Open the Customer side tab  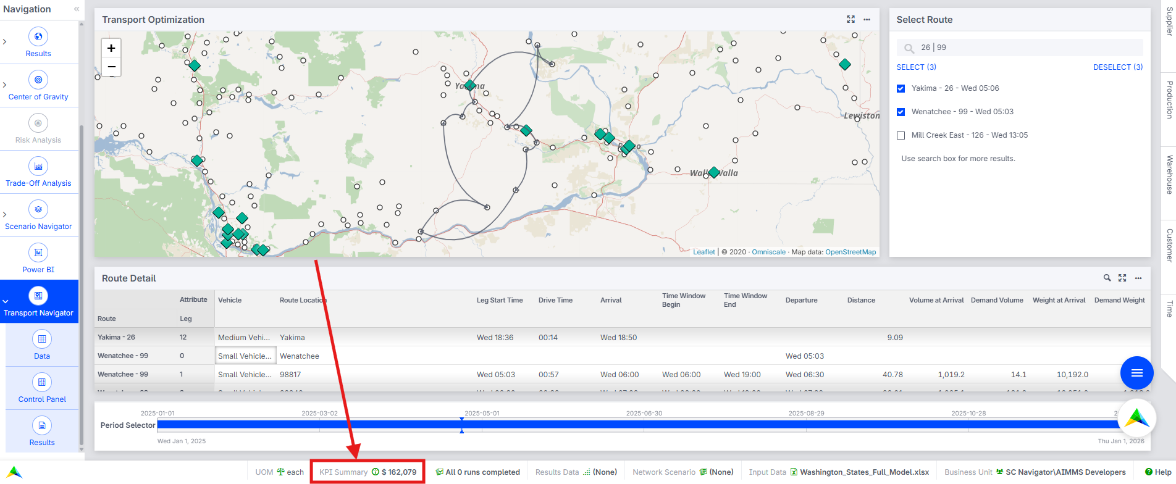(x=1169, y=245)
